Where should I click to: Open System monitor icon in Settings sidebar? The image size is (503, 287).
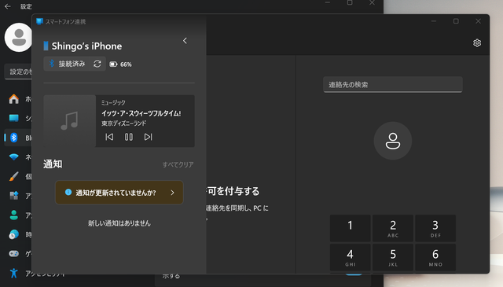click(x=14, y=118)
